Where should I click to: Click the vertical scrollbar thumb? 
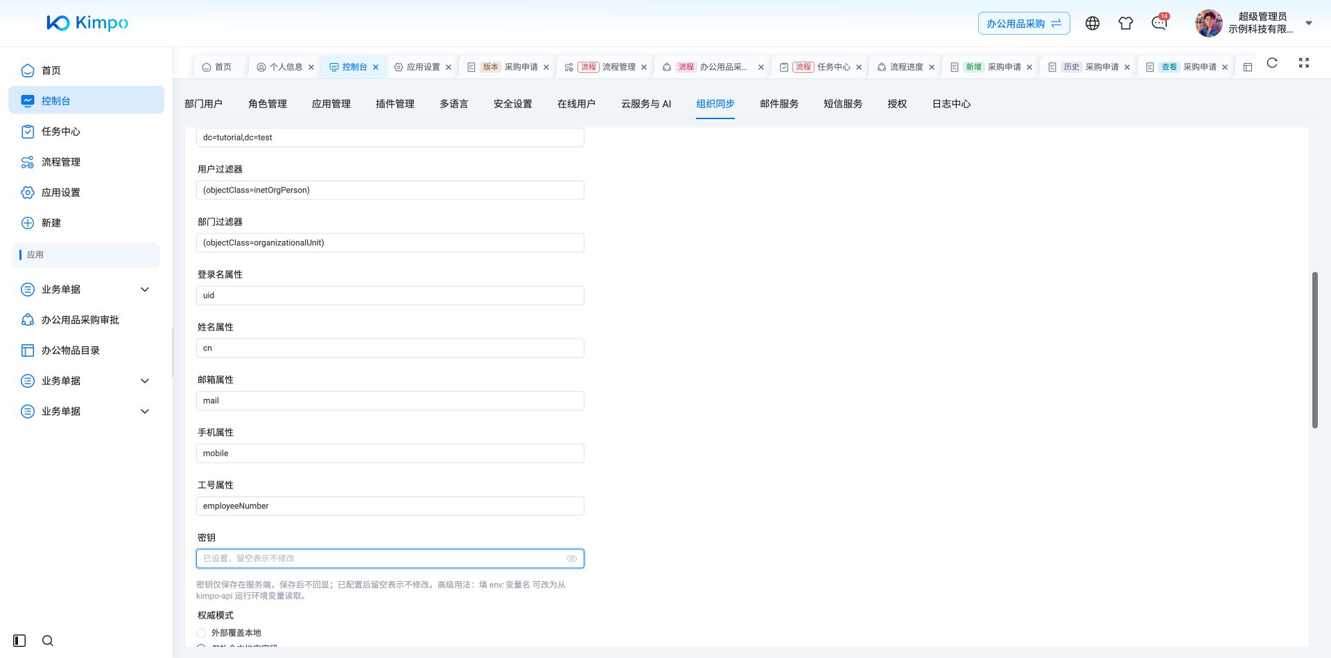tap(1314, 350)
